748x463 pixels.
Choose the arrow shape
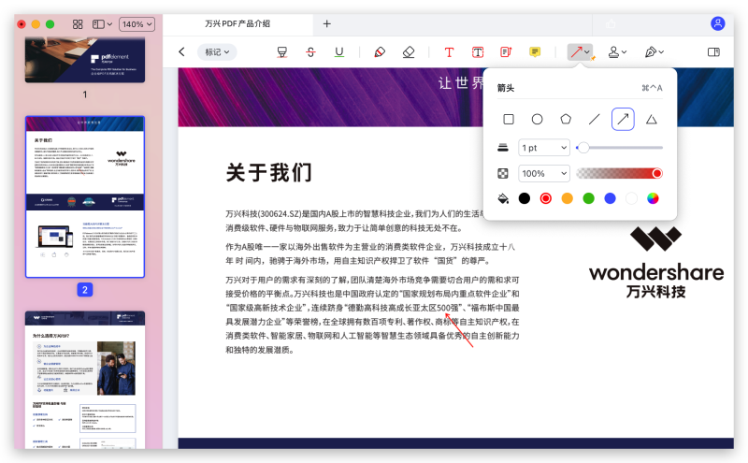coord(623,120)
